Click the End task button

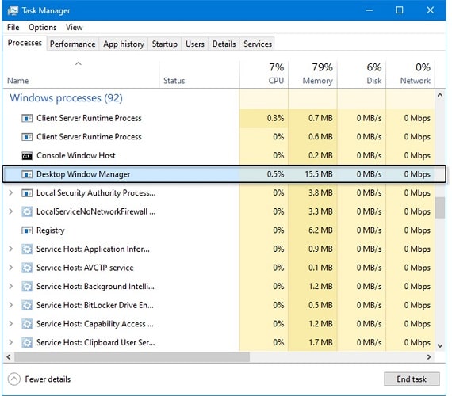tap(412, 379)
